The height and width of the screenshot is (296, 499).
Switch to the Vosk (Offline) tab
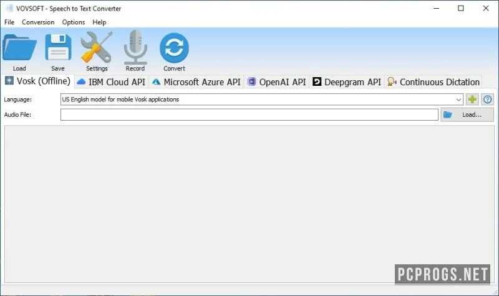click(x=37, y=81)
